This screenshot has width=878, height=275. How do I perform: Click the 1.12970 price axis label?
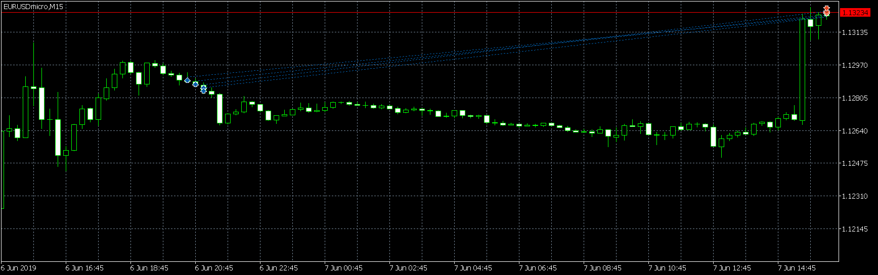[854, 65]
